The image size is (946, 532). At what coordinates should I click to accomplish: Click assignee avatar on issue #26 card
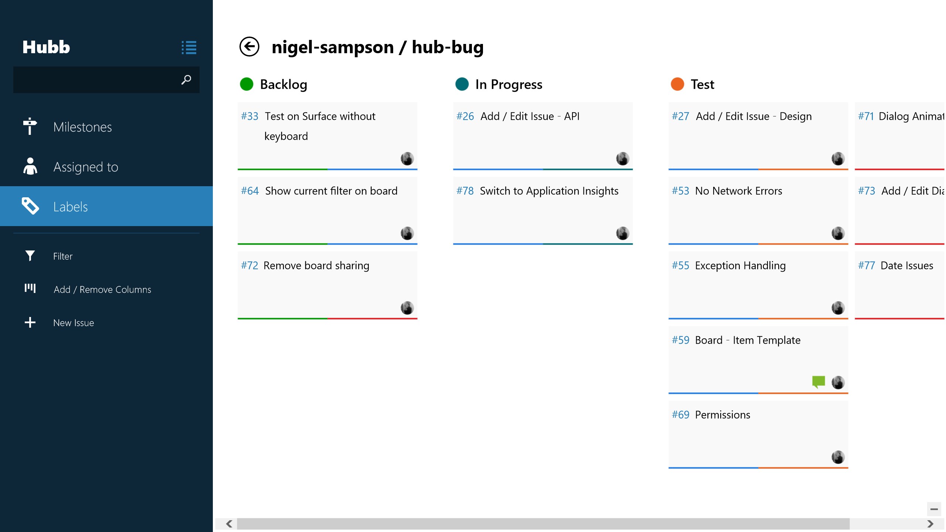622,159
